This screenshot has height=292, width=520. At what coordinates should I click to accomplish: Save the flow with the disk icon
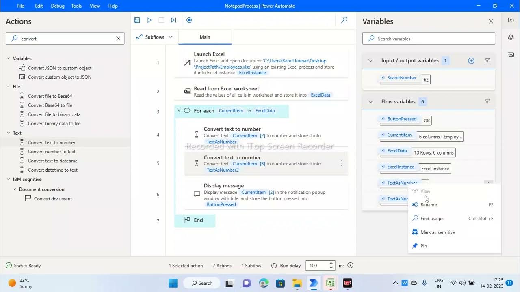pyautogui.click(x=137, y=20)
